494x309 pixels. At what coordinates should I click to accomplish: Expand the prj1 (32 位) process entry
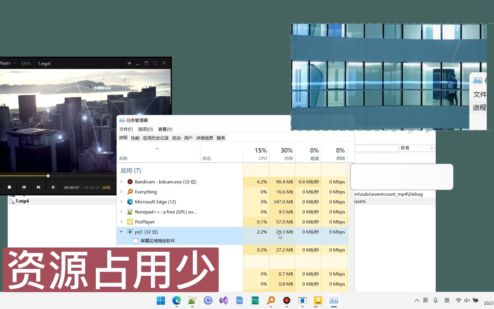click(121, 232)
